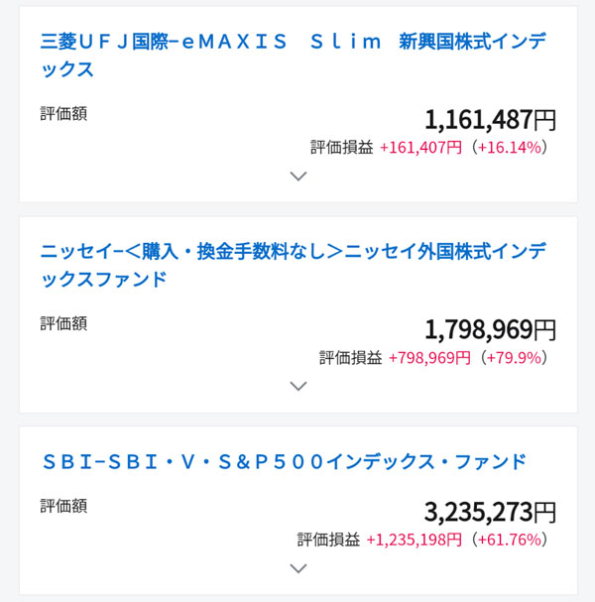
Task: Open the ニッセイ外国株式インデックスファンド link
Action: click(293, 265)
